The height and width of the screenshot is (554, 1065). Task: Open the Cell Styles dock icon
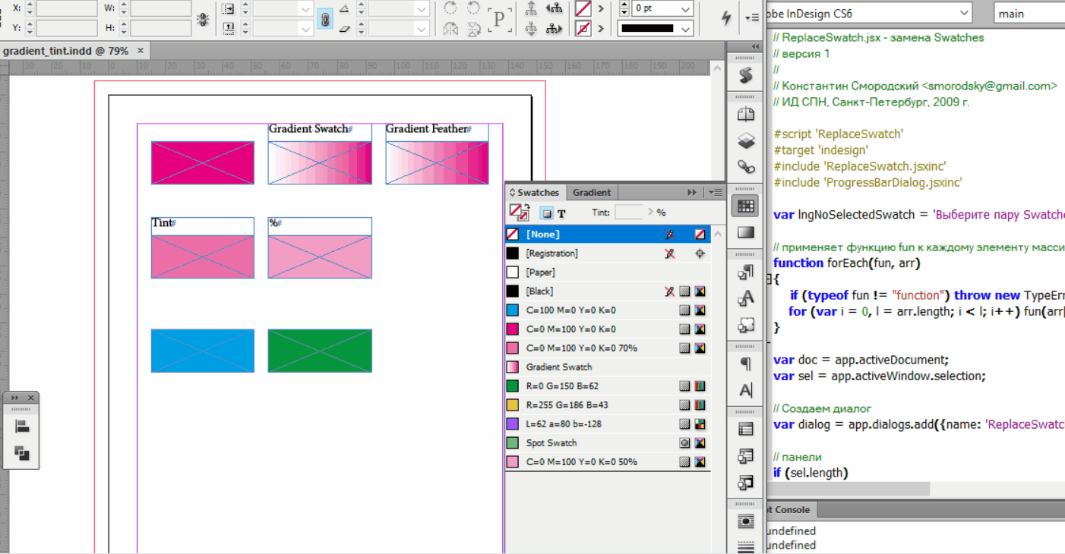tap(745, 482)
